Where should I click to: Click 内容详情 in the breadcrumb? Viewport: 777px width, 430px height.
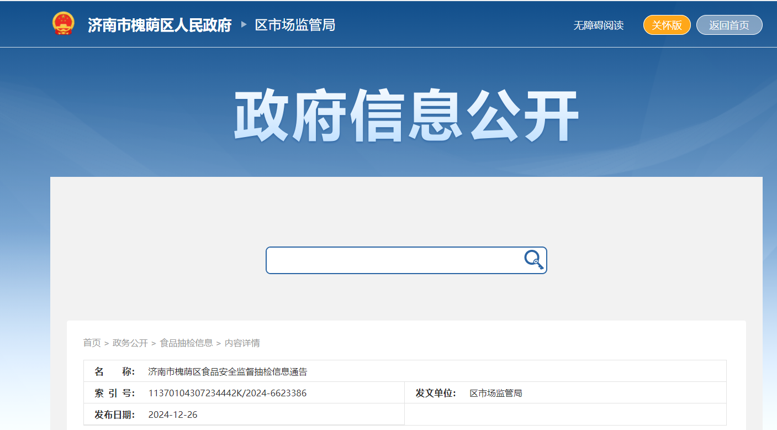pos(242,343)
